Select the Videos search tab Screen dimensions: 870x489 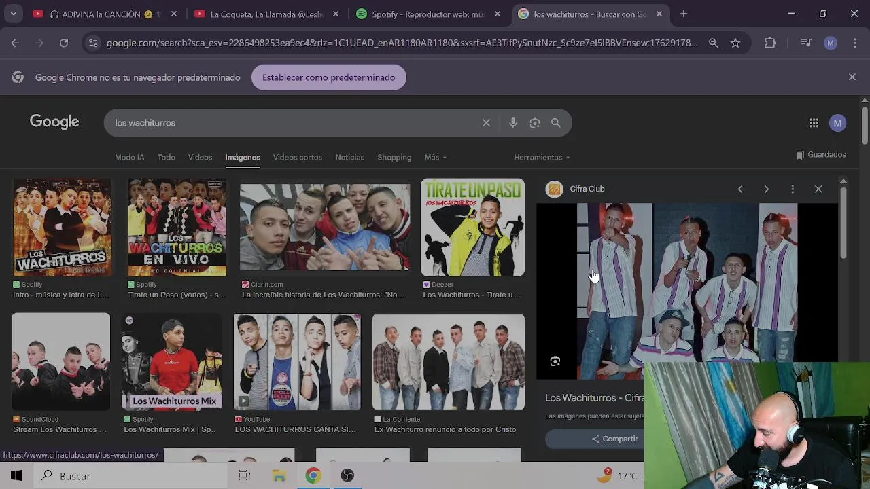200,157
